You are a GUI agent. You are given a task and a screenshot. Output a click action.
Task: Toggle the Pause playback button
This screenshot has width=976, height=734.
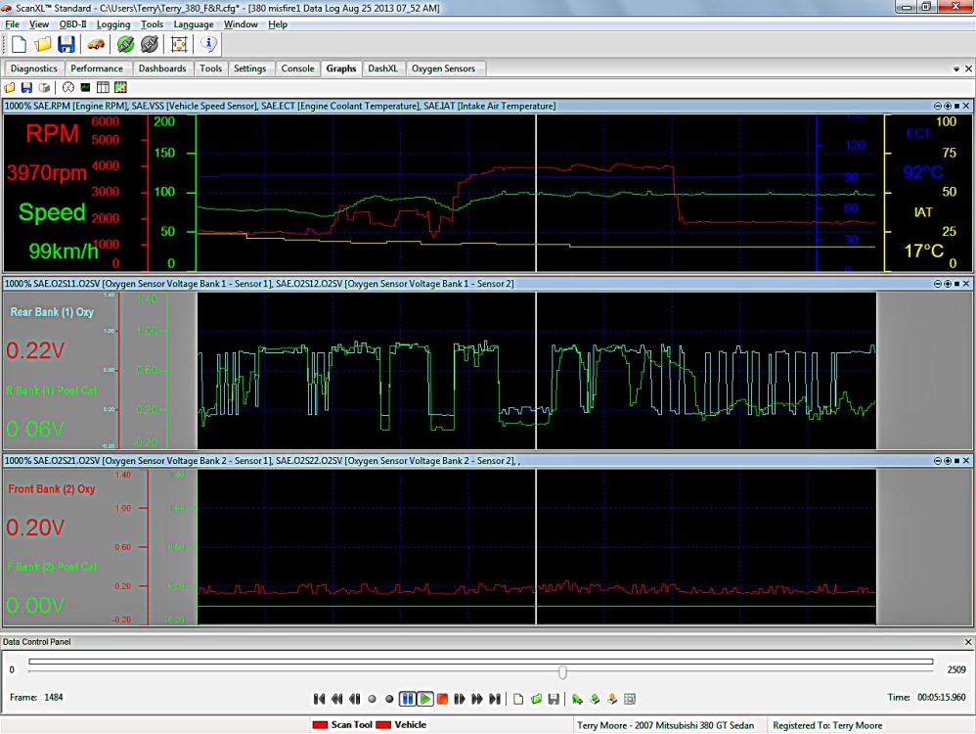click(x=407, y=699)
